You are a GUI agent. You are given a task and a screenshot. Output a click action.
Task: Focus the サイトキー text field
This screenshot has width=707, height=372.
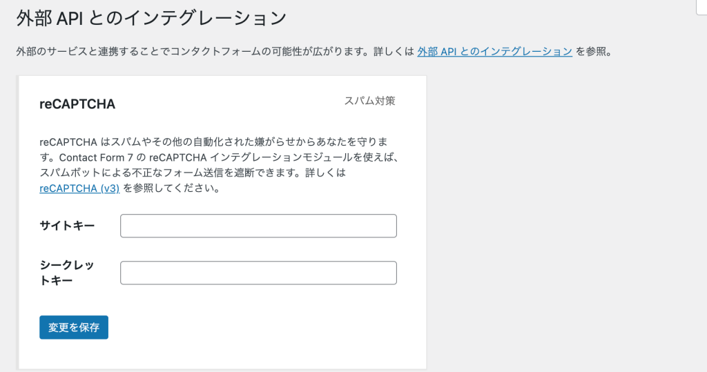point(258,226)
